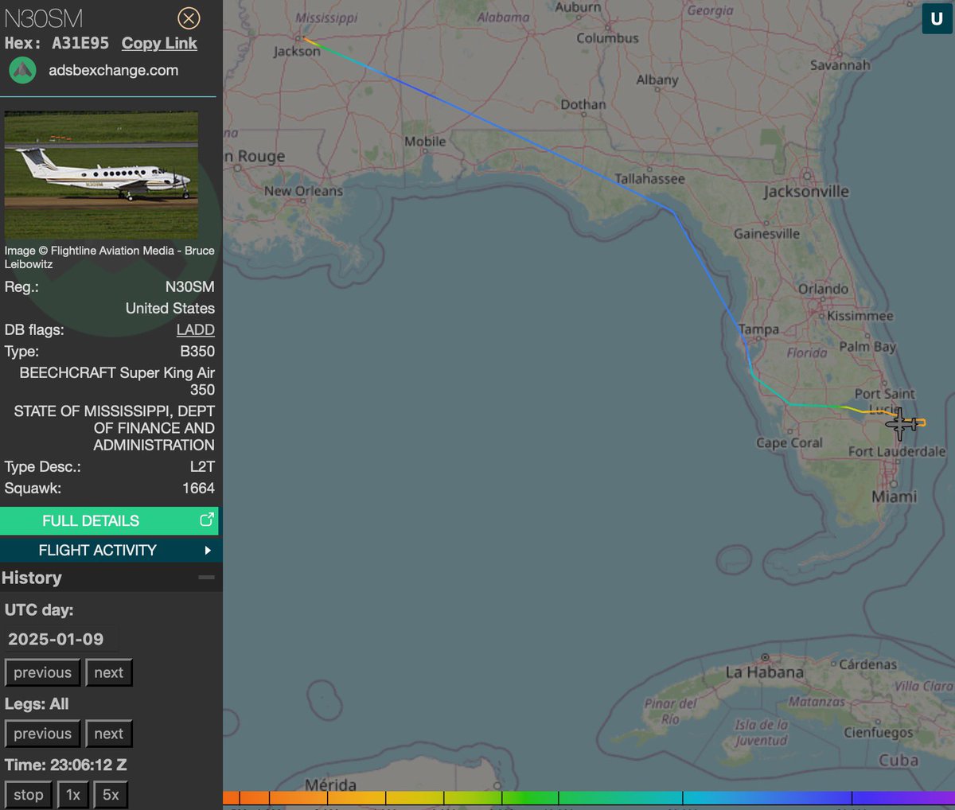Open the adsbexchange.com site link

pyautogui.click(x=113, y=71)
